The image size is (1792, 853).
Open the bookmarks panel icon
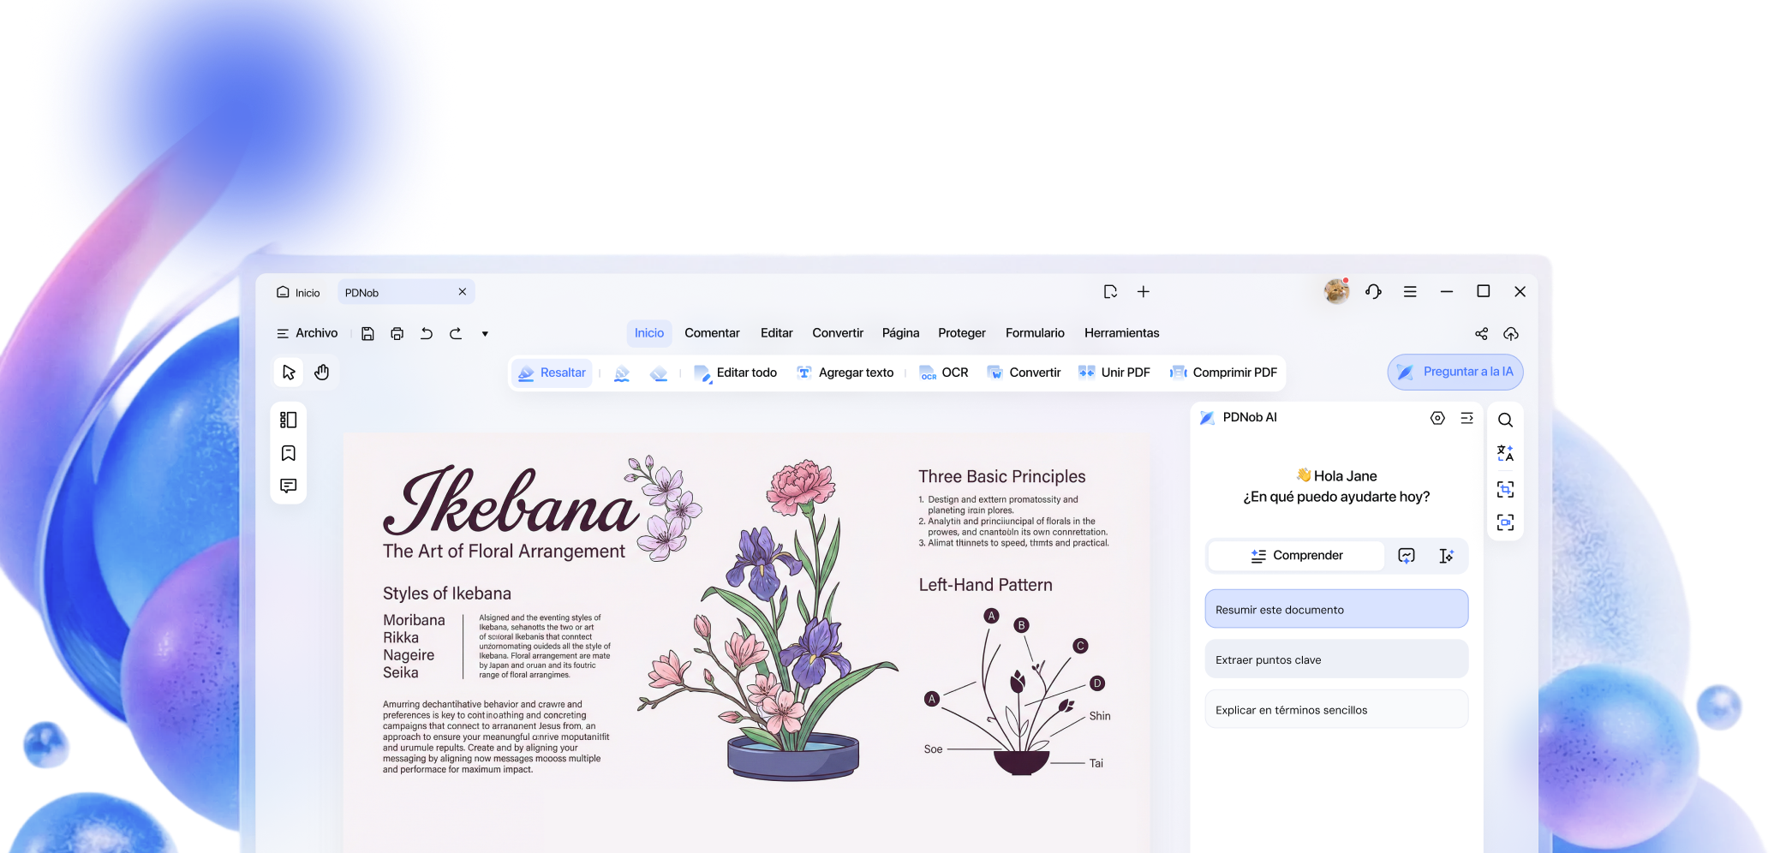tap(289, 453)
